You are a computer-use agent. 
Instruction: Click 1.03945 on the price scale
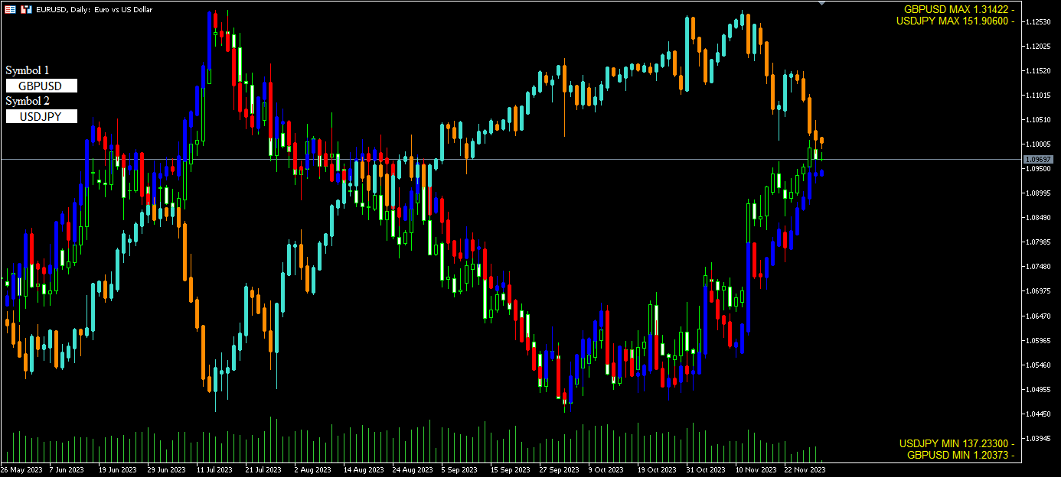coord(1039,439)
